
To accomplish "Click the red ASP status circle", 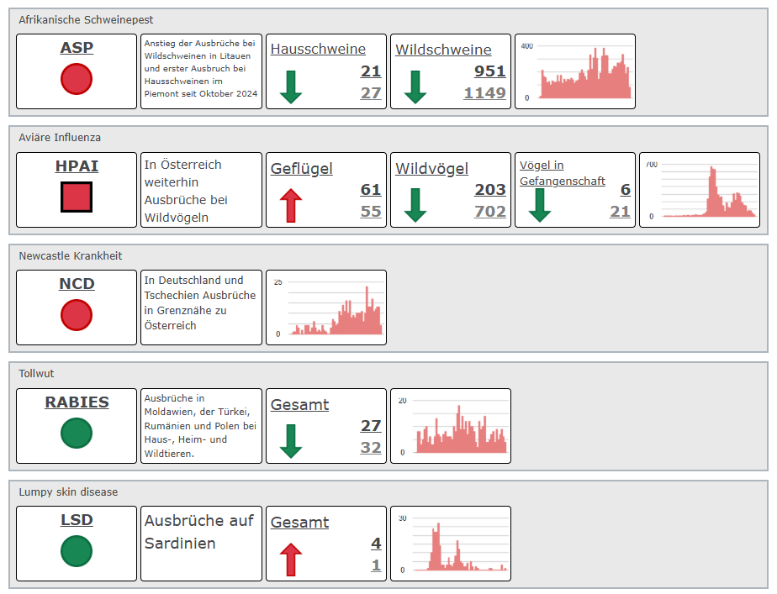I will [x=77, y=79].
